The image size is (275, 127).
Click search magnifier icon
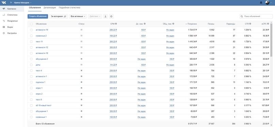[242, 16]
